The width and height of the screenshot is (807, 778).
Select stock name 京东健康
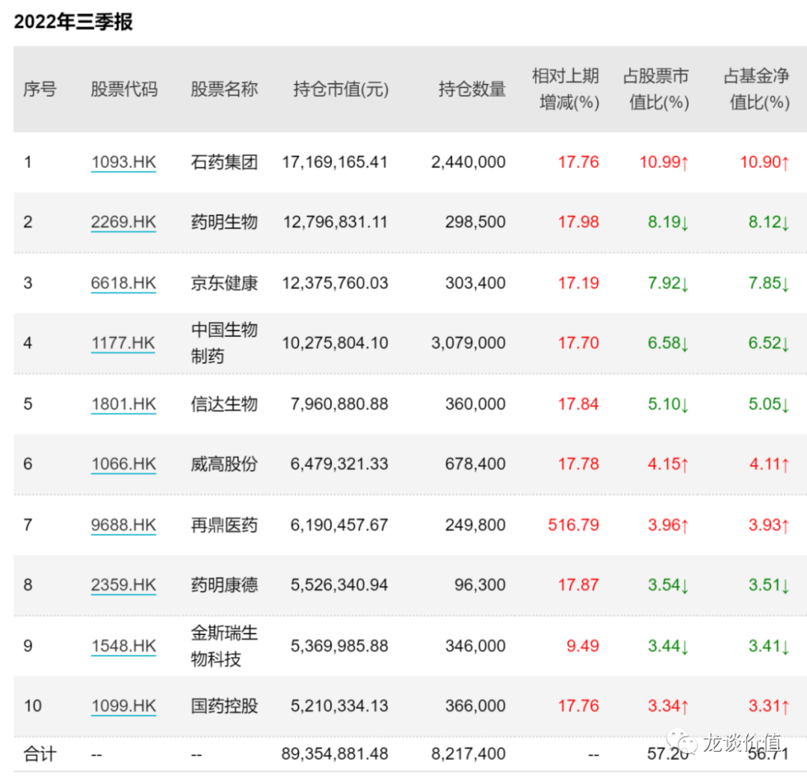(x=224, y=283)
